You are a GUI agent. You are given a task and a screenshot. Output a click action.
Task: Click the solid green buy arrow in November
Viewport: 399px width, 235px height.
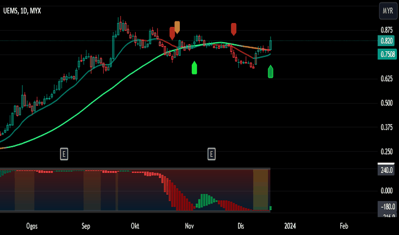point(194,68)
